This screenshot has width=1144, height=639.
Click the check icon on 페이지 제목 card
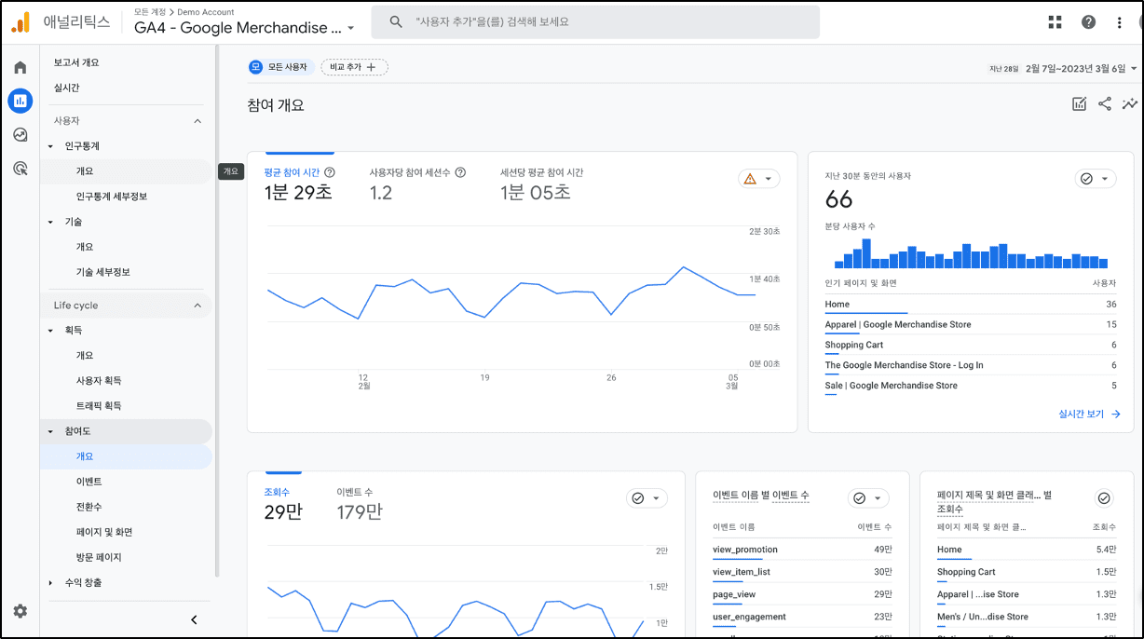coord(1104,498)
